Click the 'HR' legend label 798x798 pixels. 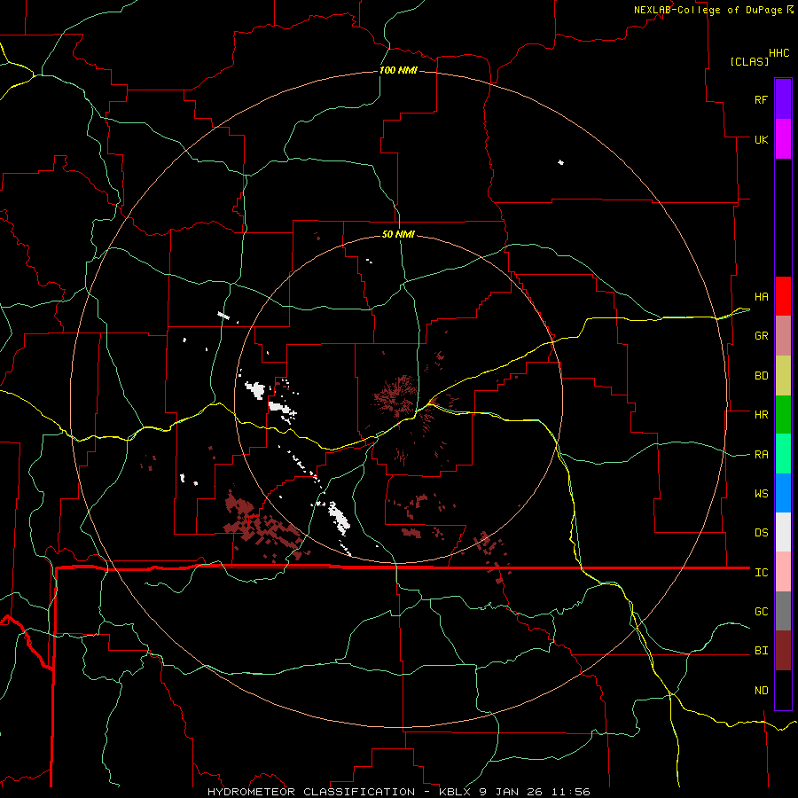click(762, 415)
